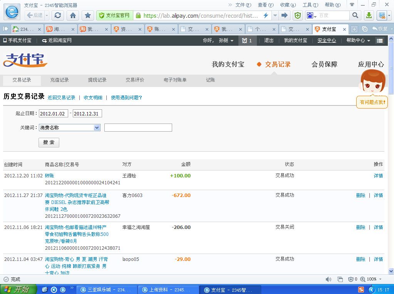394x294 pixels.
Task: Click the download manager icon
Action: [x=369, y=15]
